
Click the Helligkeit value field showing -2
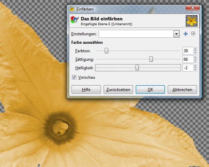tap(188, 68)
